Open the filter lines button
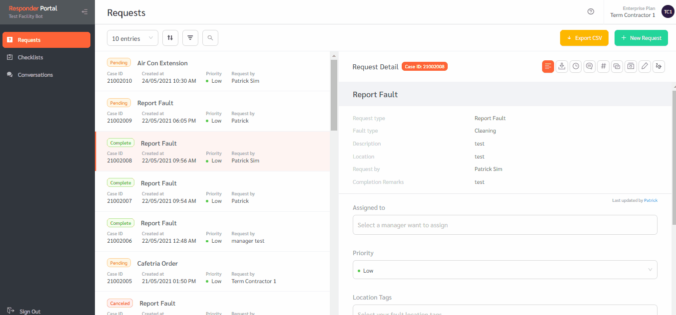 coord(190,38)
